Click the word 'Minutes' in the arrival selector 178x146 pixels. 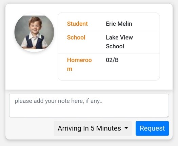tap(108, 128)
